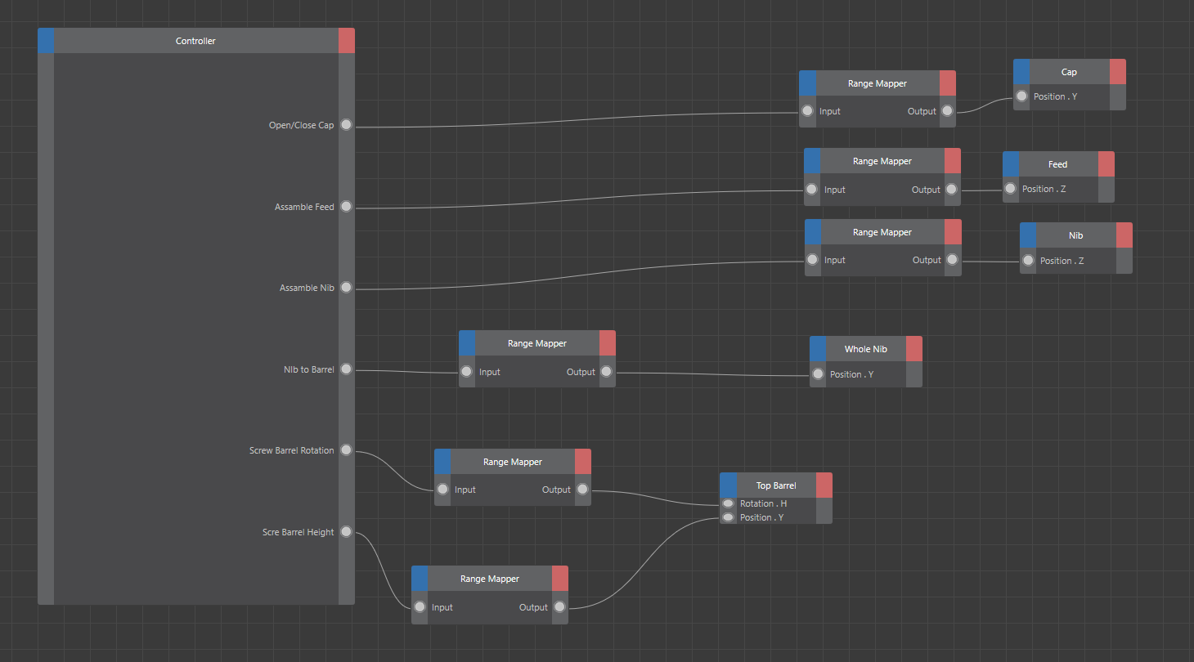1194x662 pixels.
Task: Open blue corner of Range Mapper feeding Feed
Action: coord(812,161)
